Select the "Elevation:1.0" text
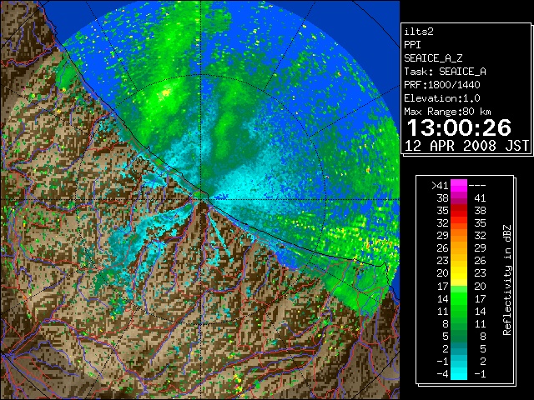 click(442, 98)
